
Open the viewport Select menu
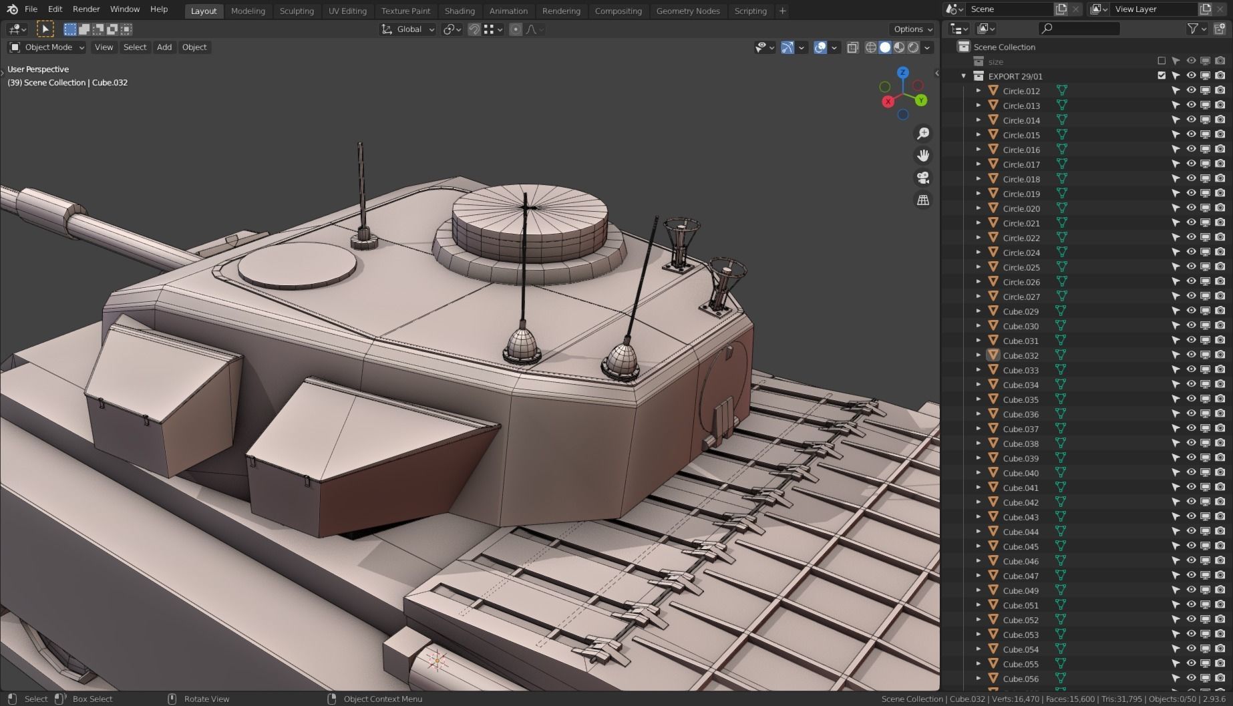[135, 47]
